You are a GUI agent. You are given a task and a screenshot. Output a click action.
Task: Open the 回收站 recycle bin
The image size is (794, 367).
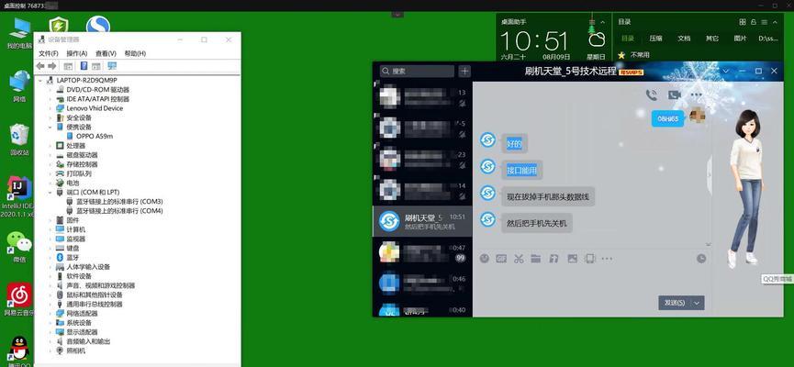19,139
